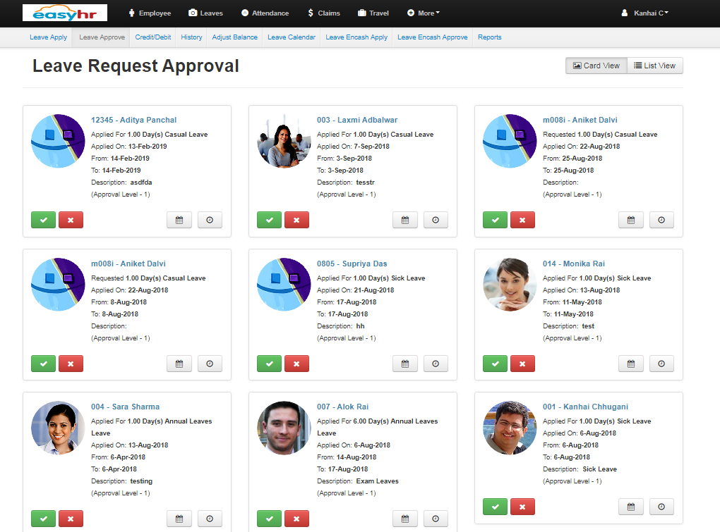Open the Attendance menu
Screen dimensions: 720x532
(265, 13)
